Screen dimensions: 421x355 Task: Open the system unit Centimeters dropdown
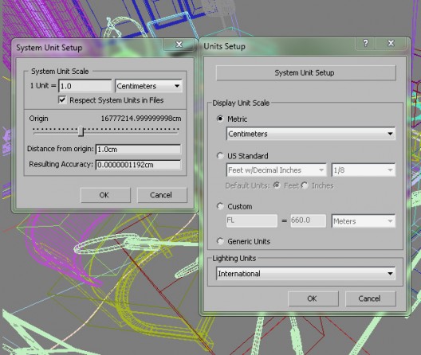coord(148,86)
